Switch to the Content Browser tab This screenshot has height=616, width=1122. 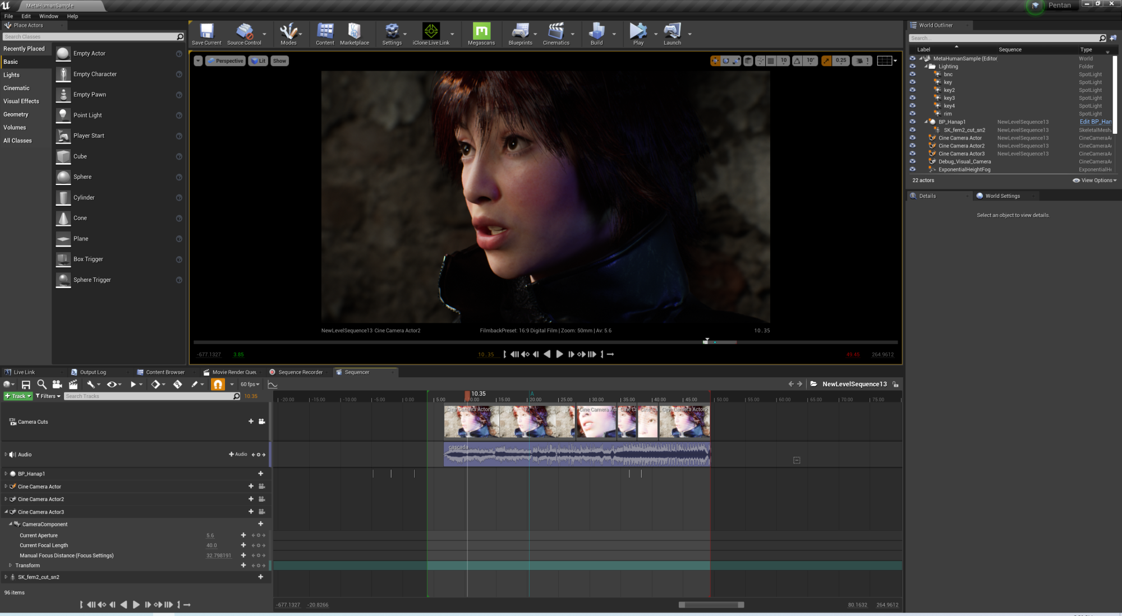(165, 372)
